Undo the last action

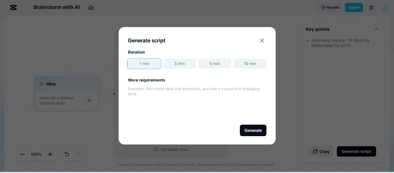67,154
